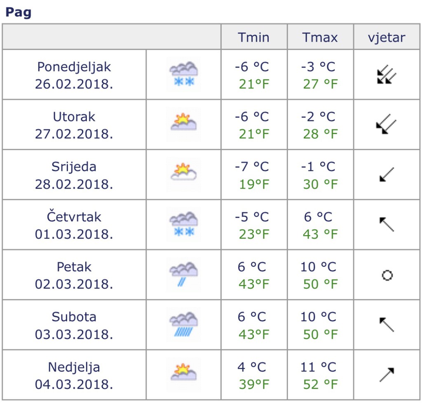Click the weather icon for Srijeda

coord(184,174)
